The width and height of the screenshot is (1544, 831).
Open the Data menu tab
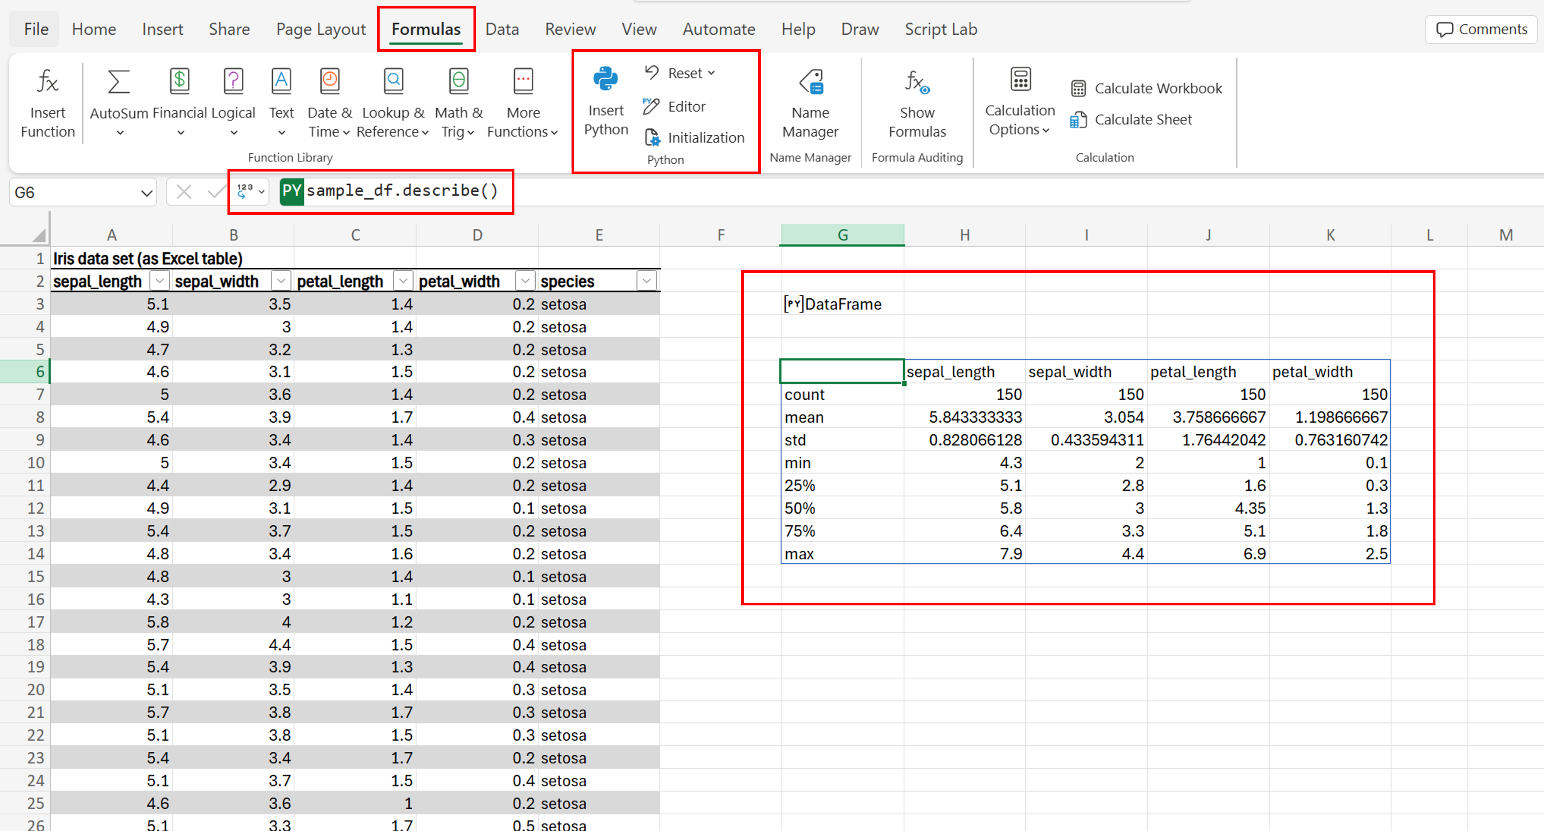click(x=501, y=29)
